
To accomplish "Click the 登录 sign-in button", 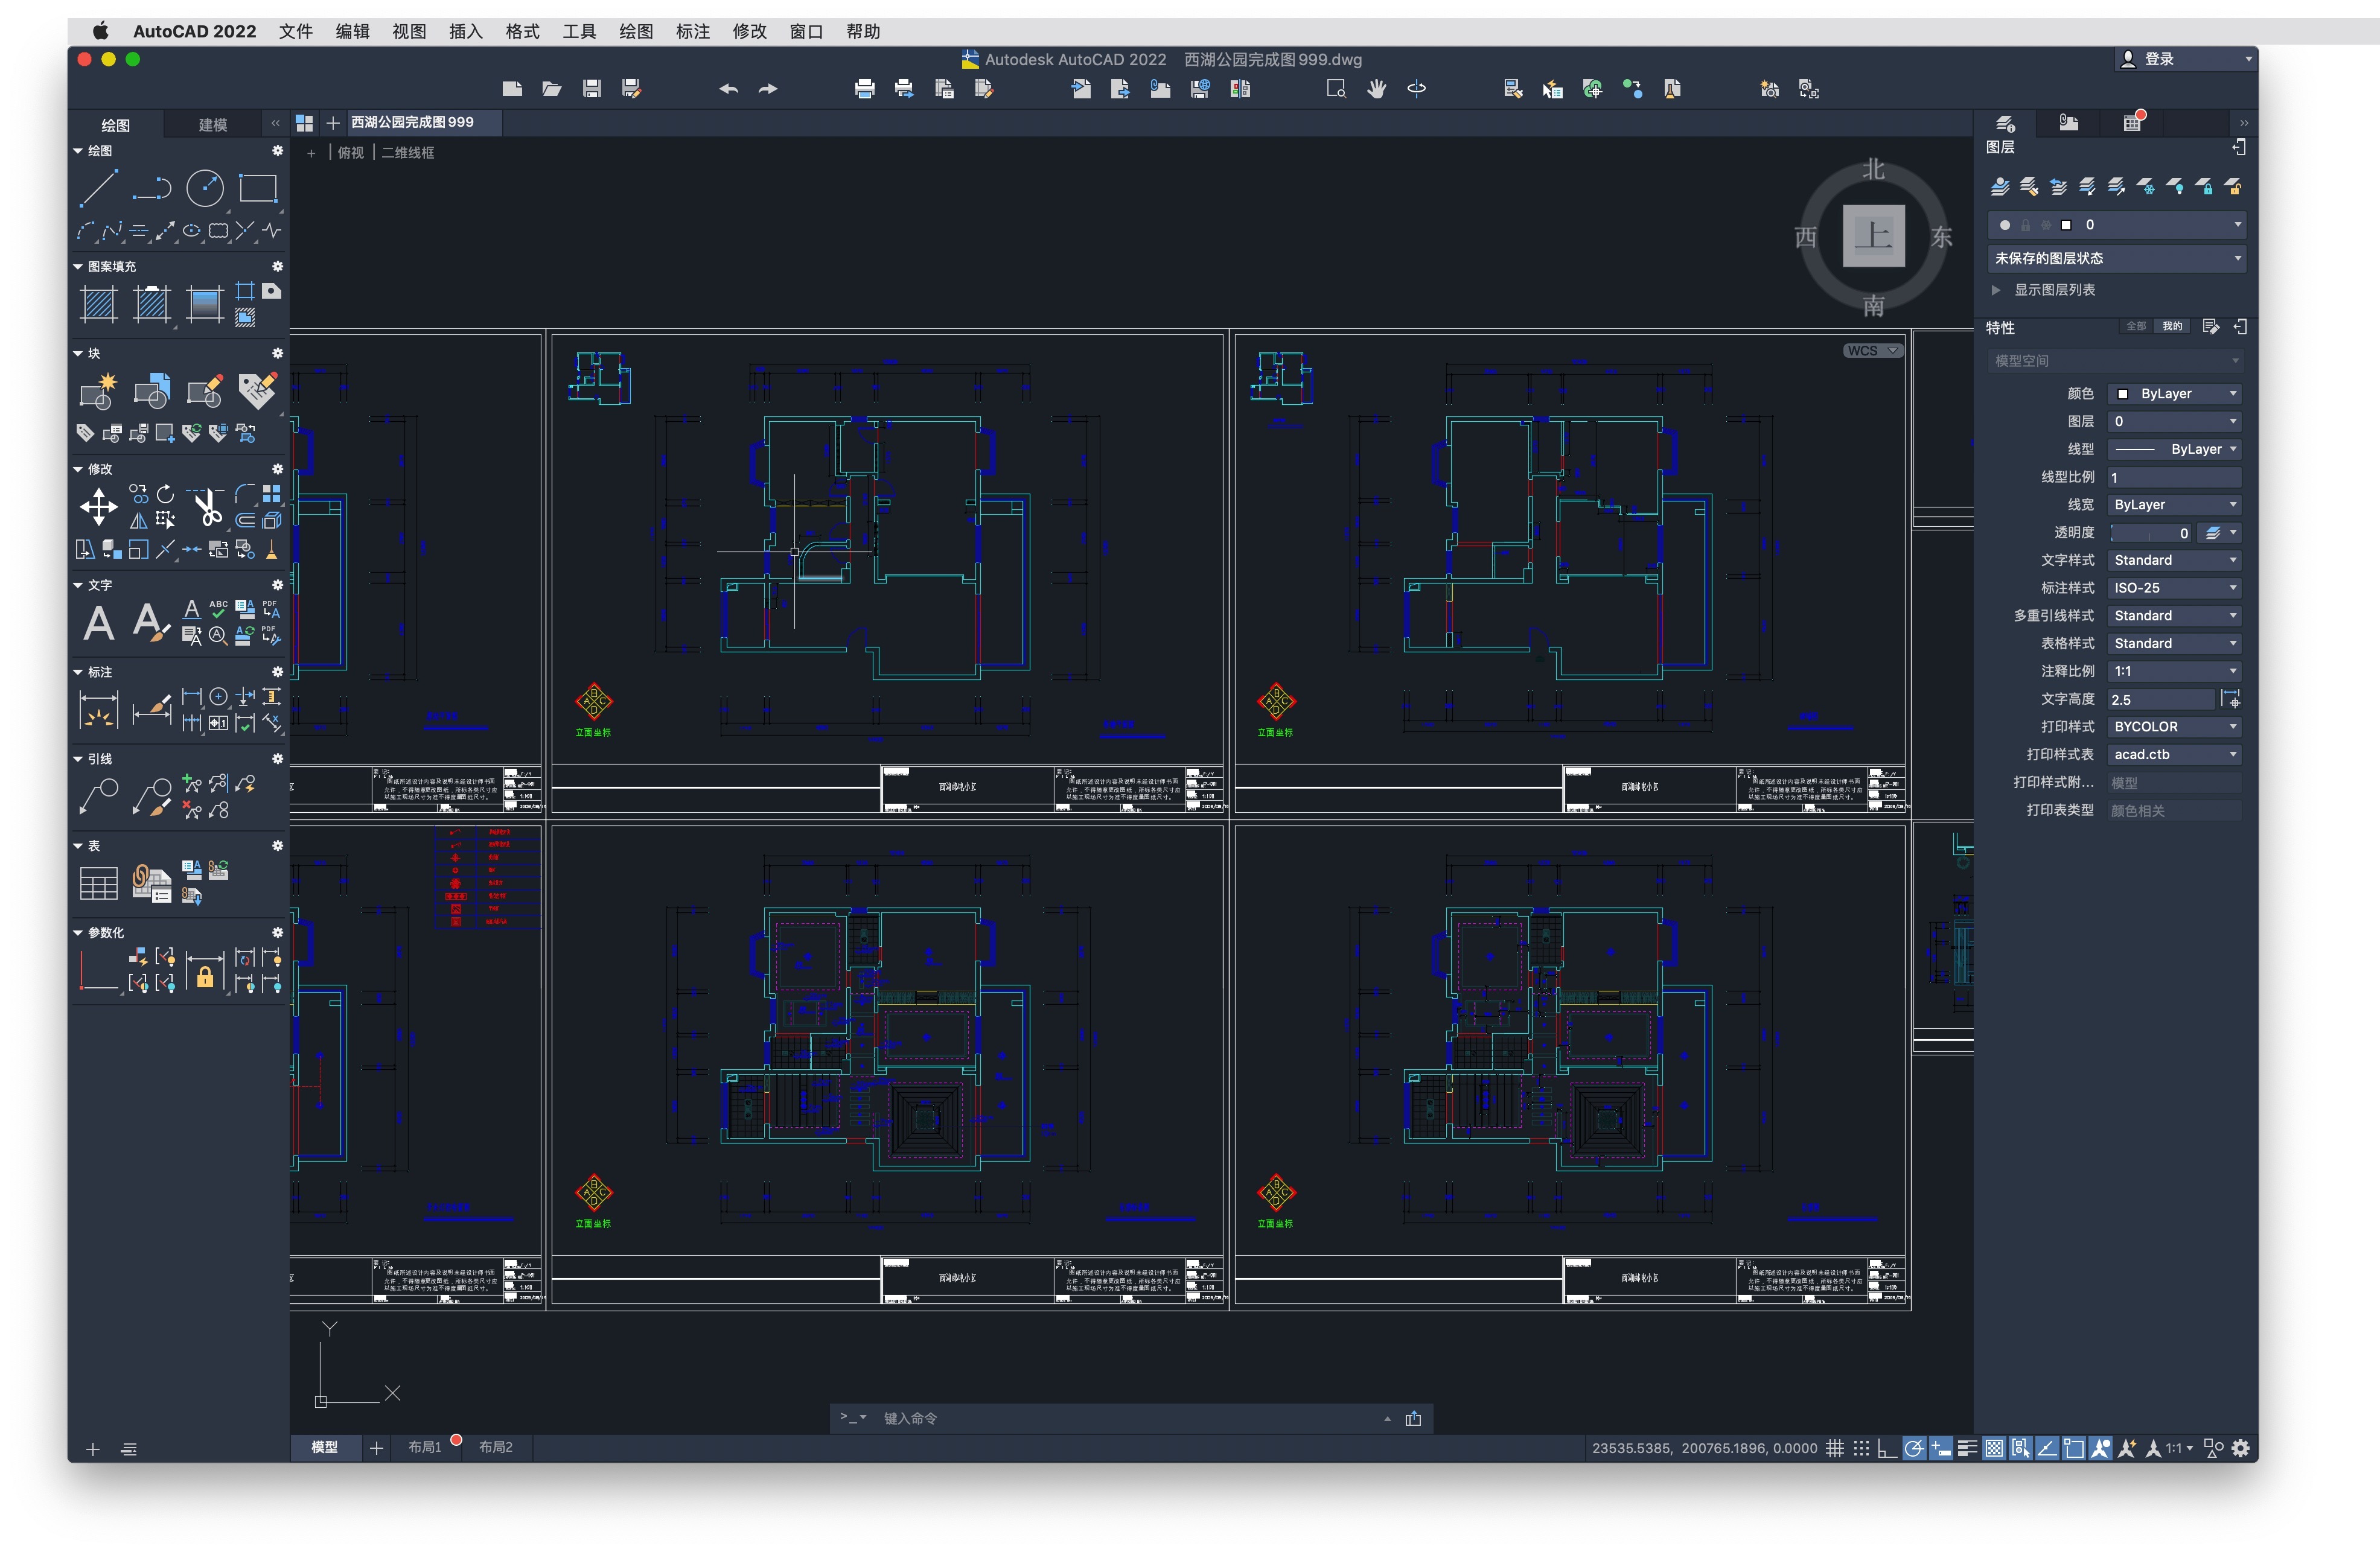I will (2159, 59).
